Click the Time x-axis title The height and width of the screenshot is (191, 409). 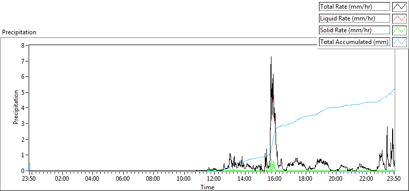pos(208,187)
